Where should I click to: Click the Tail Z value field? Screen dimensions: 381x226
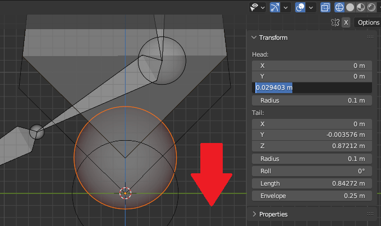pyautogui.click(x=311, y=146)
